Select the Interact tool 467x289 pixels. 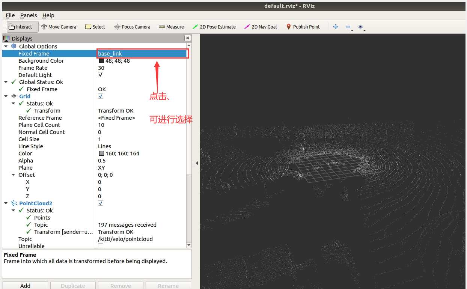tap(23, 27)
